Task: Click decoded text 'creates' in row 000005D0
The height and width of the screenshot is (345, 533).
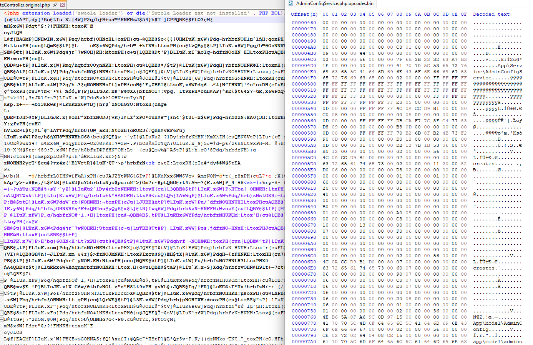Action: pyautogui.click(x=484, y=164)
